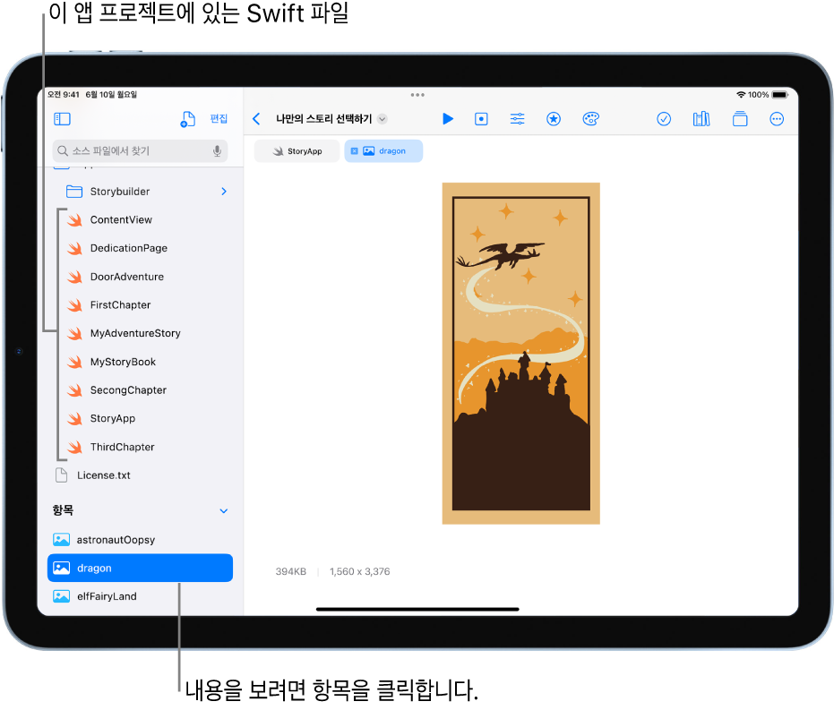Collapse the 항목 section chevron
834x710 pixels.
224,510
